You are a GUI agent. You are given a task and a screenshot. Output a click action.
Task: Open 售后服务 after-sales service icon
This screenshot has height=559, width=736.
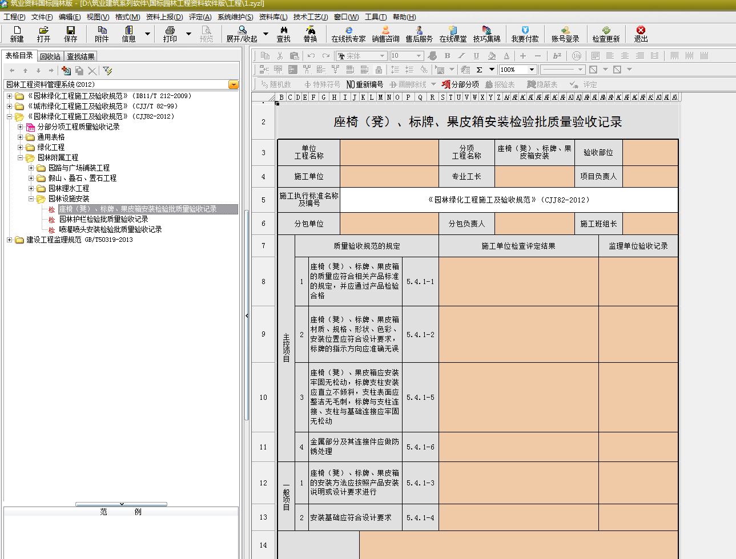419,34
